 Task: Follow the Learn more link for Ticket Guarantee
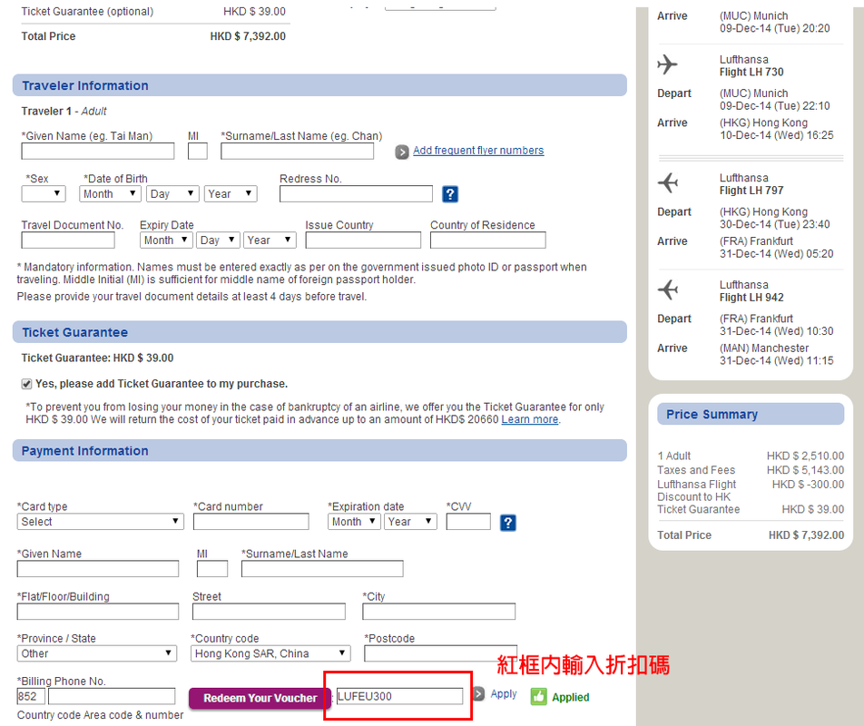coord(530,419)
